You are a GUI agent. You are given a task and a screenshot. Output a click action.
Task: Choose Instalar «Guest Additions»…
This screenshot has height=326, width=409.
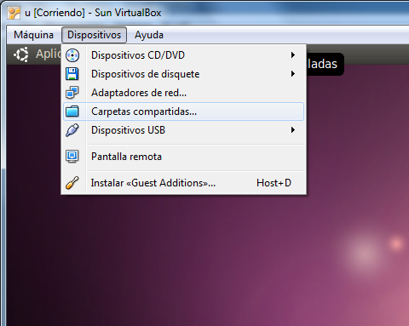(183, 183)
